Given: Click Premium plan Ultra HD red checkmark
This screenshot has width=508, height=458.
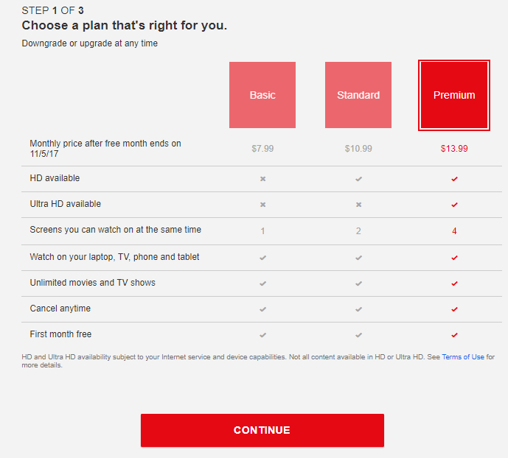Looking at the screenshot, I should pyautogui.click(x=454, y=205).
